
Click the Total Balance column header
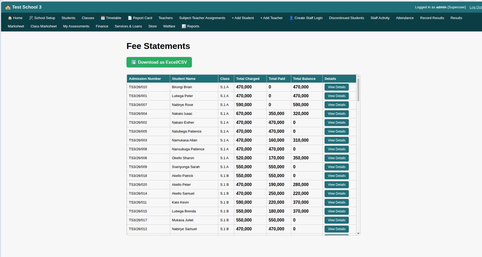coord(307,79)
